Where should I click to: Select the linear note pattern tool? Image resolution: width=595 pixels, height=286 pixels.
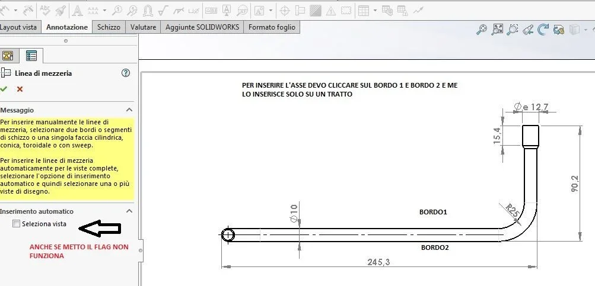pos(93,11)
